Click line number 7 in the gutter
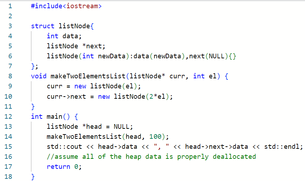This screenshot has height=181, width=305. coord(10,66)
